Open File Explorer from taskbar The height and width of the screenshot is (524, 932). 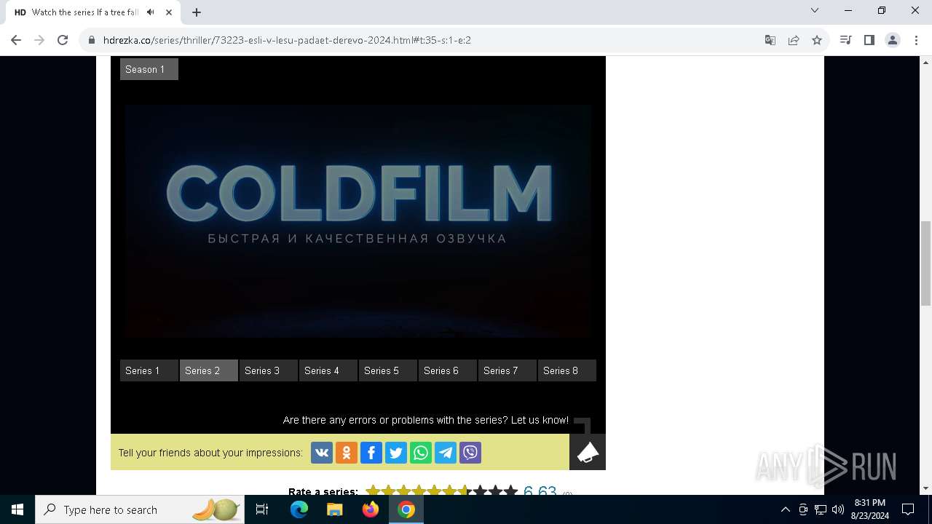(x=334, y=509)
